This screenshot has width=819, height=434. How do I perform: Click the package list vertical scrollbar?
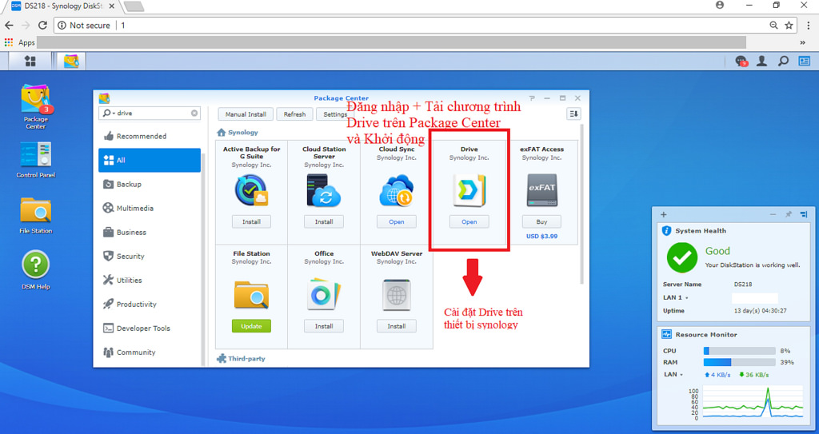(x=582, y=204)
